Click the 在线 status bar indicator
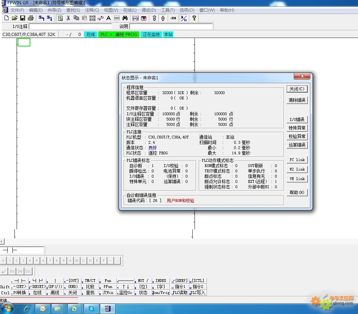The width and height of the screenshot is (358, 314). click(91, 35)
